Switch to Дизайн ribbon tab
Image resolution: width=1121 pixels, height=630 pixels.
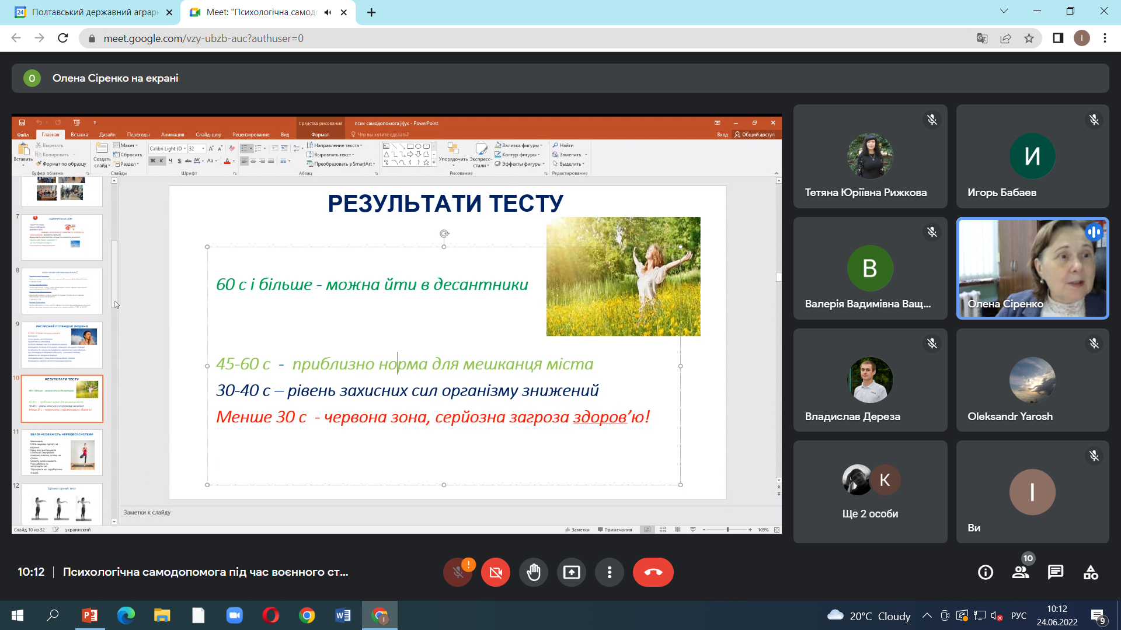tap(107, 134)
